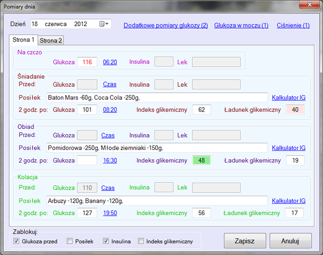Enable the Posiłek lock checkbox
This screenshot has height=255, width=323.
click(69, 241)
